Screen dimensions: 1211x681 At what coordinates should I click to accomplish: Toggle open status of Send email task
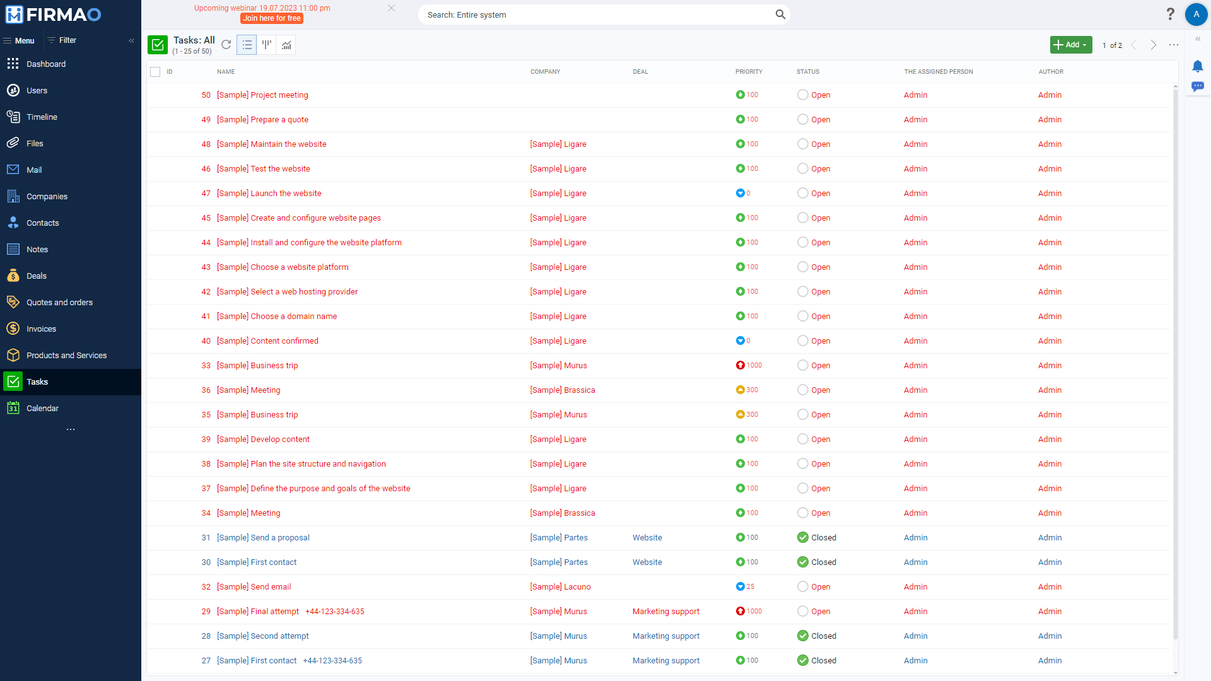pyautogui.click(x=803, y=586)
